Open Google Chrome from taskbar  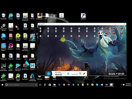(64, 85)
